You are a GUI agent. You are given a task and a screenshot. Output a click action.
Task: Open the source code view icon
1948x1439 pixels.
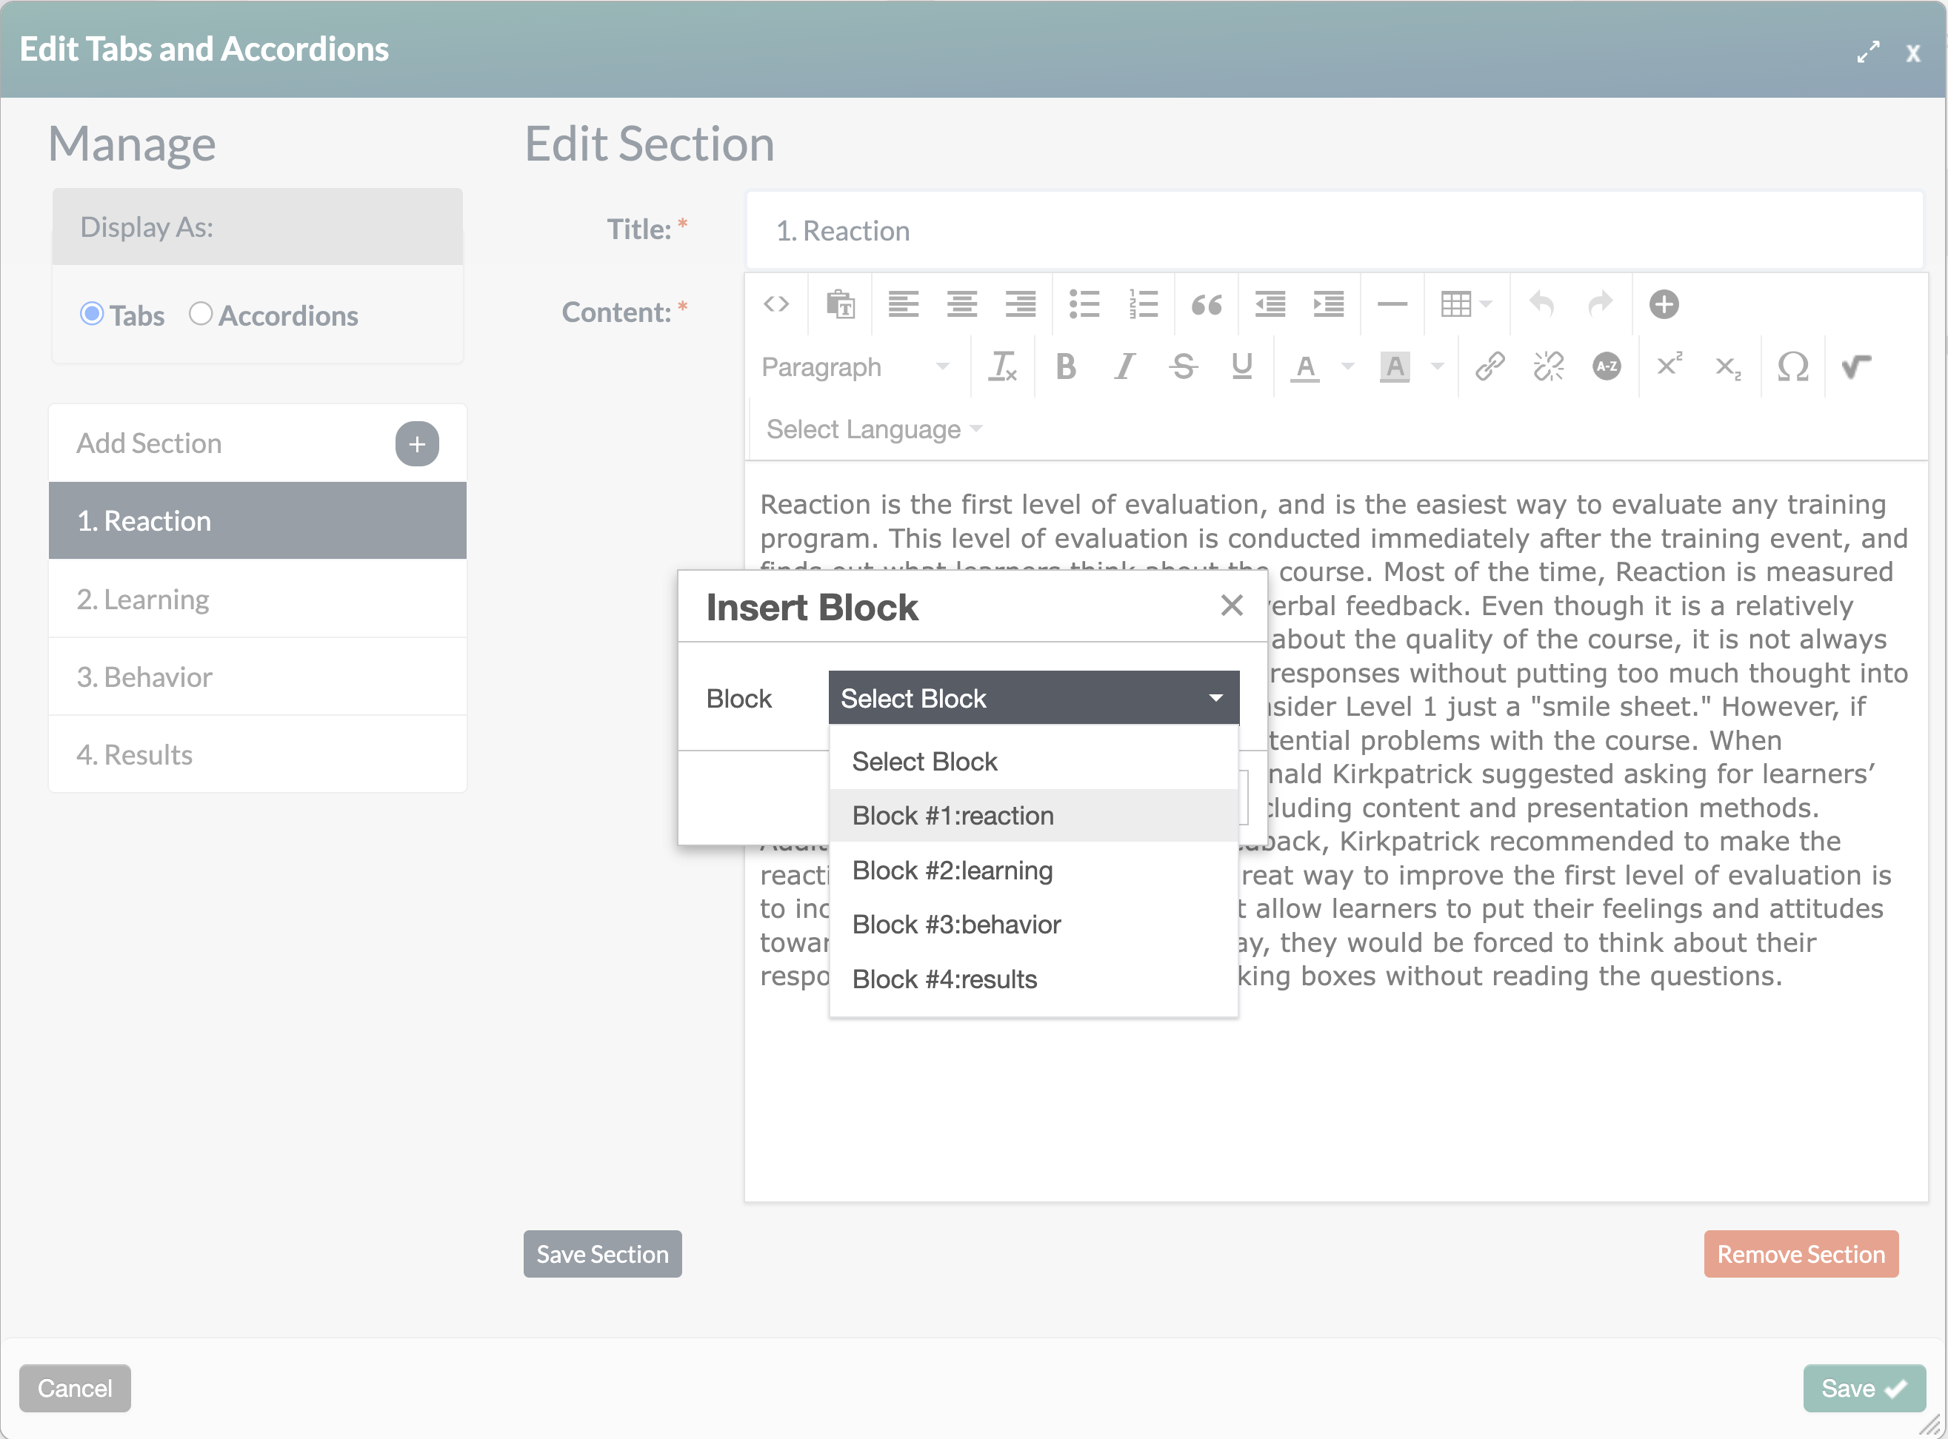coord(775,304)
